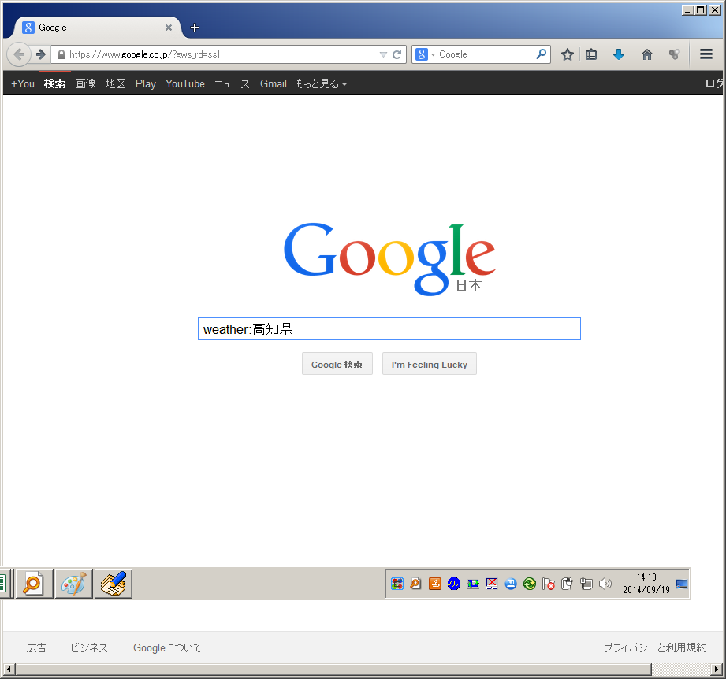Click the network connection tray icon
Image resolution: width=726 pixels, height=679 pixels.
click(x=586, y=584)
